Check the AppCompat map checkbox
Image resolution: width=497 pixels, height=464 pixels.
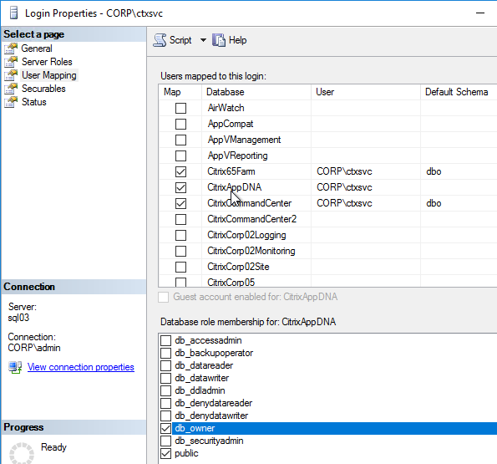(180, 124)
